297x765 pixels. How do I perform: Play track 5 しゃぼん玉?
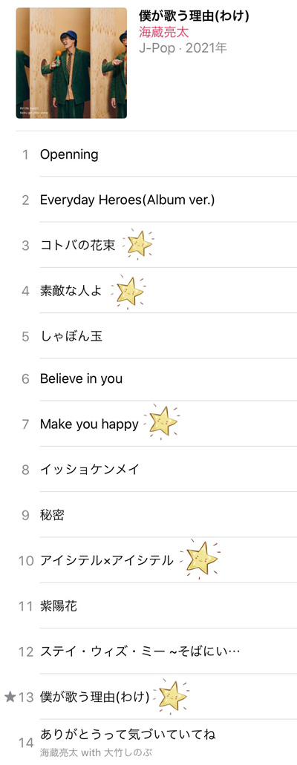(x=157, y=336)
